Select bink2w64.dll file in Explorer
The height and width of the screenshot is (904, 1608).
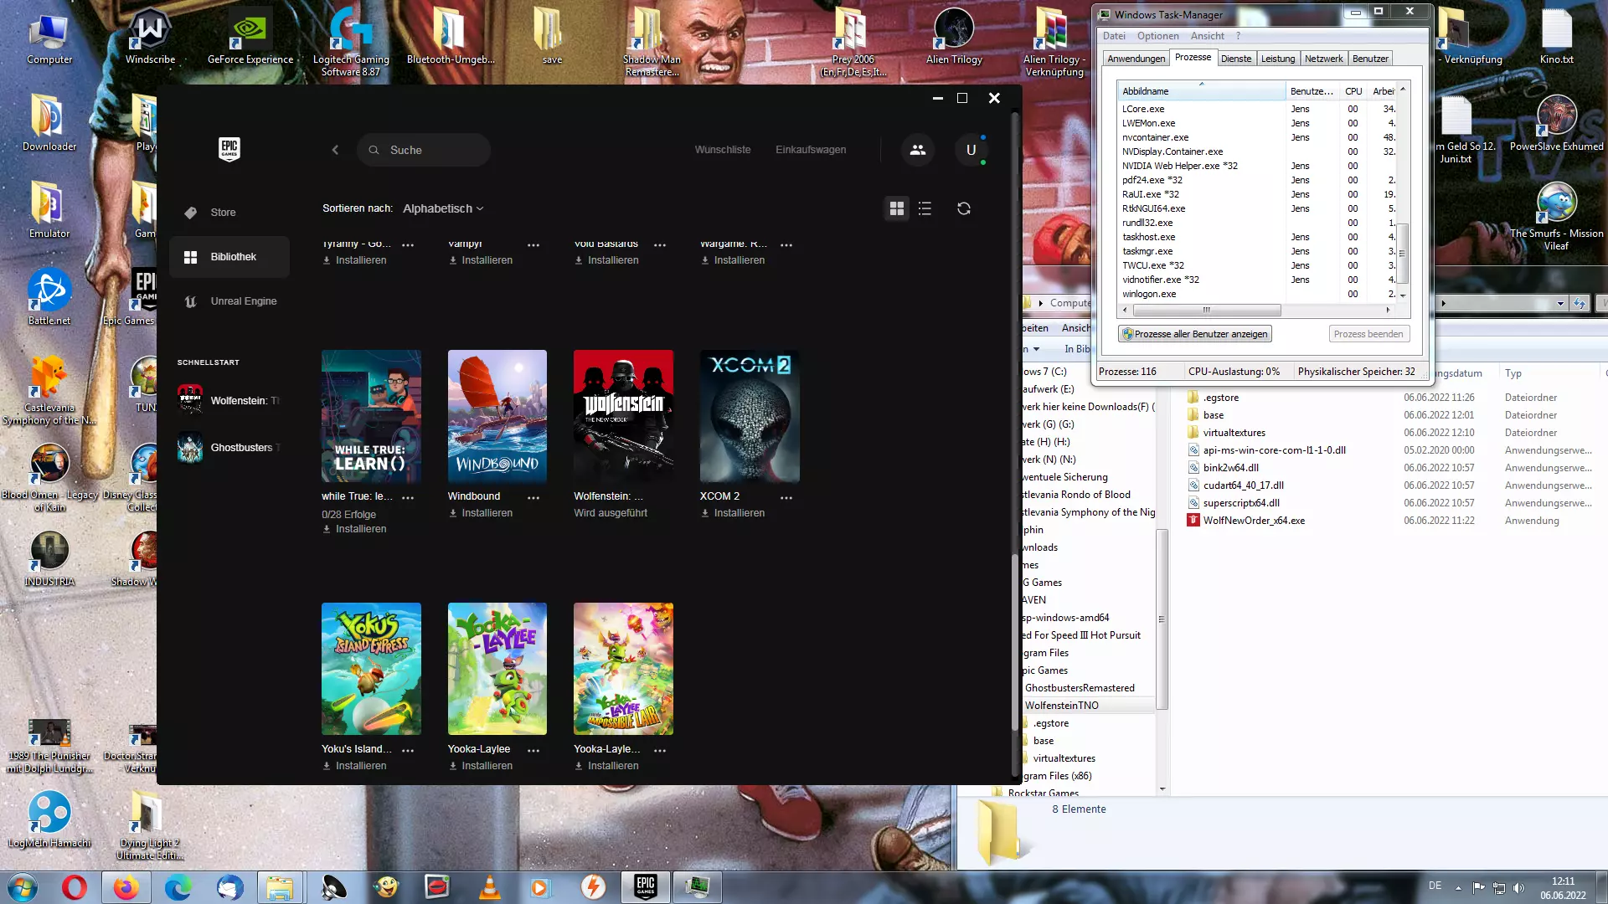pyautogui.click(x=1230, y=468)
